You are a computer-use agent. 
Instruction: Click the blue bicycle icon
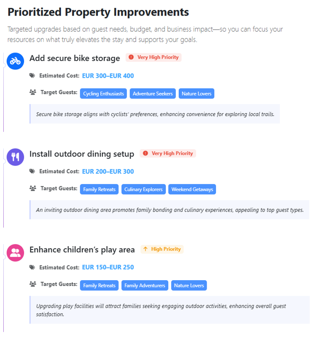pyautogui.click(x=15, y=61)
